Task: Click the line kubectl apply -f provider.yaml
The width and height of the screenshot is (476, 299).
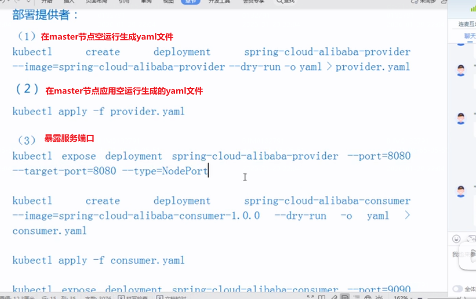Action: [98, 112]
